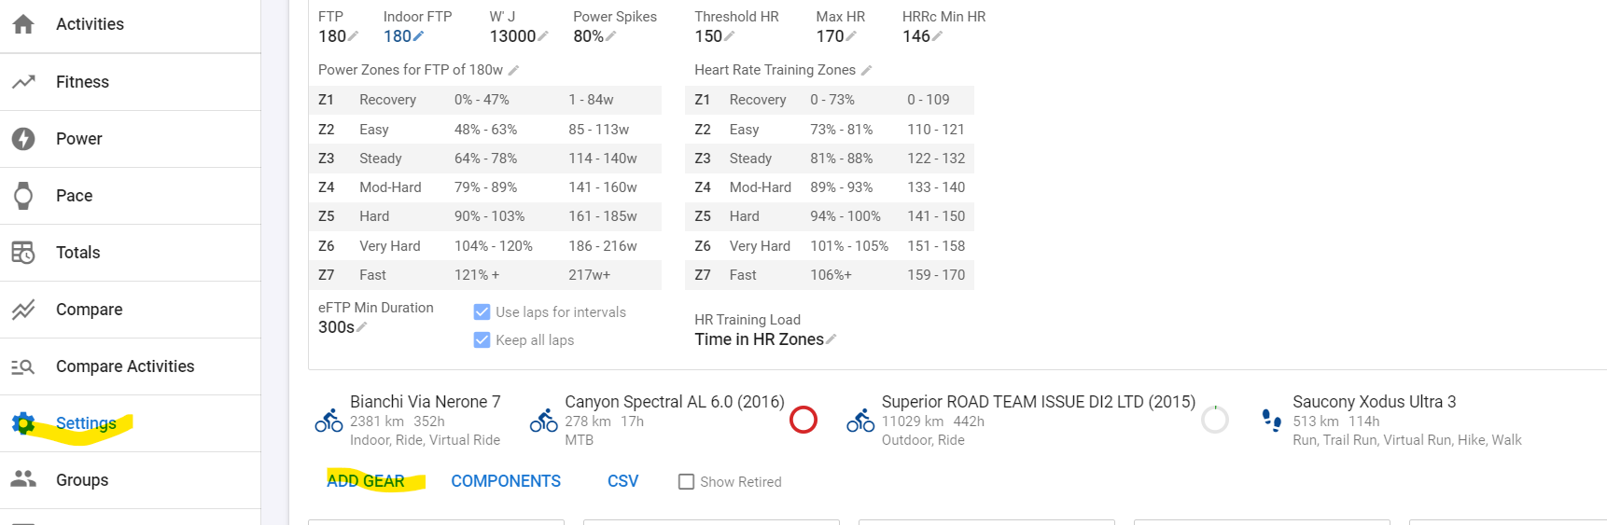
Task: Toggle Use laps for intervals checkbox
Action: (482, 312)
